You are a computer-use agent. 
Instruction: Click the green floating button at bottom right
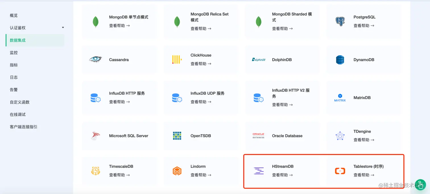click(420, 185)
